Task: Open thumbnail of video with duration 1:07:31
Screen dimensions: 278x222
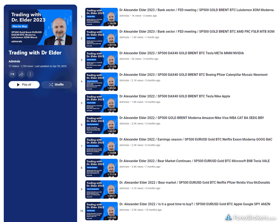Action: (x=101, y=103)
